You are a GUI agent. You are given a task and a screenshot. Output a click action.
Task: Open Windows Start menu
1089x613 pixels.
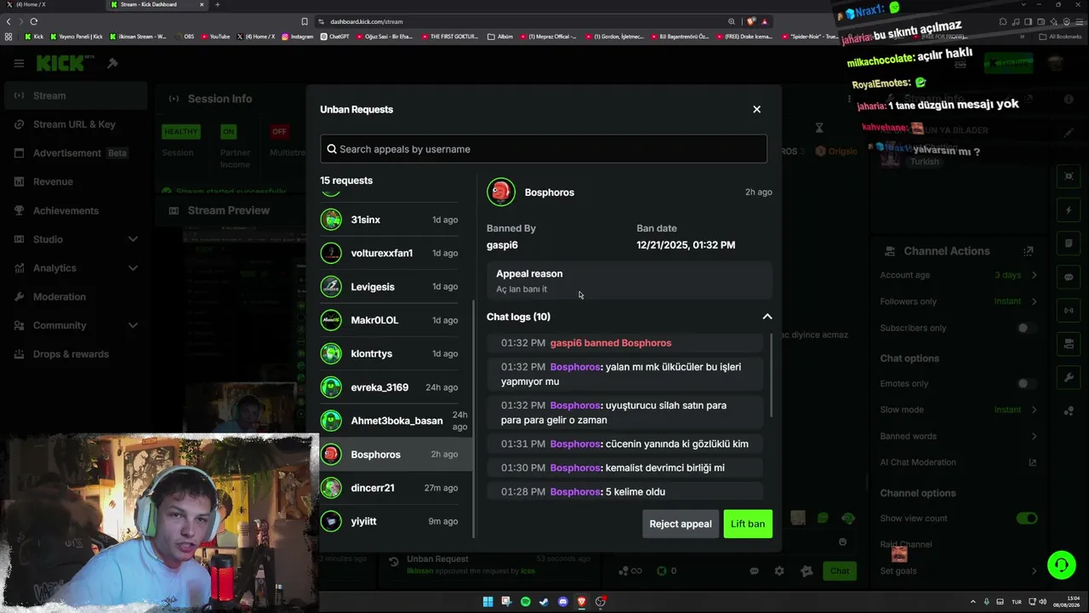(x=487, y=602)
